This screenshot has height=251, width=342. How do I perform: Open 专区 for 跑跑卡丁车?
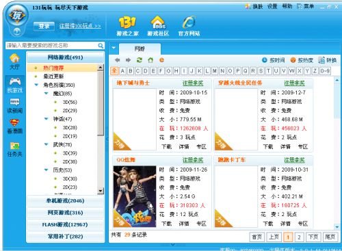pos(303,224)
